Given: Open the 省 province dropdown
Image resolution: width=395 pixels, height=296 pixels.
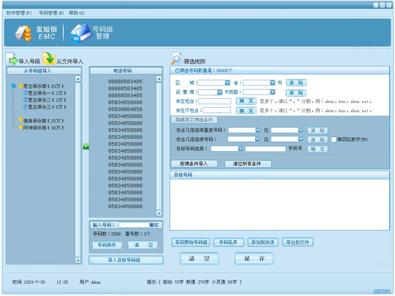Looking at the screenshot, I should coord(272,82).
